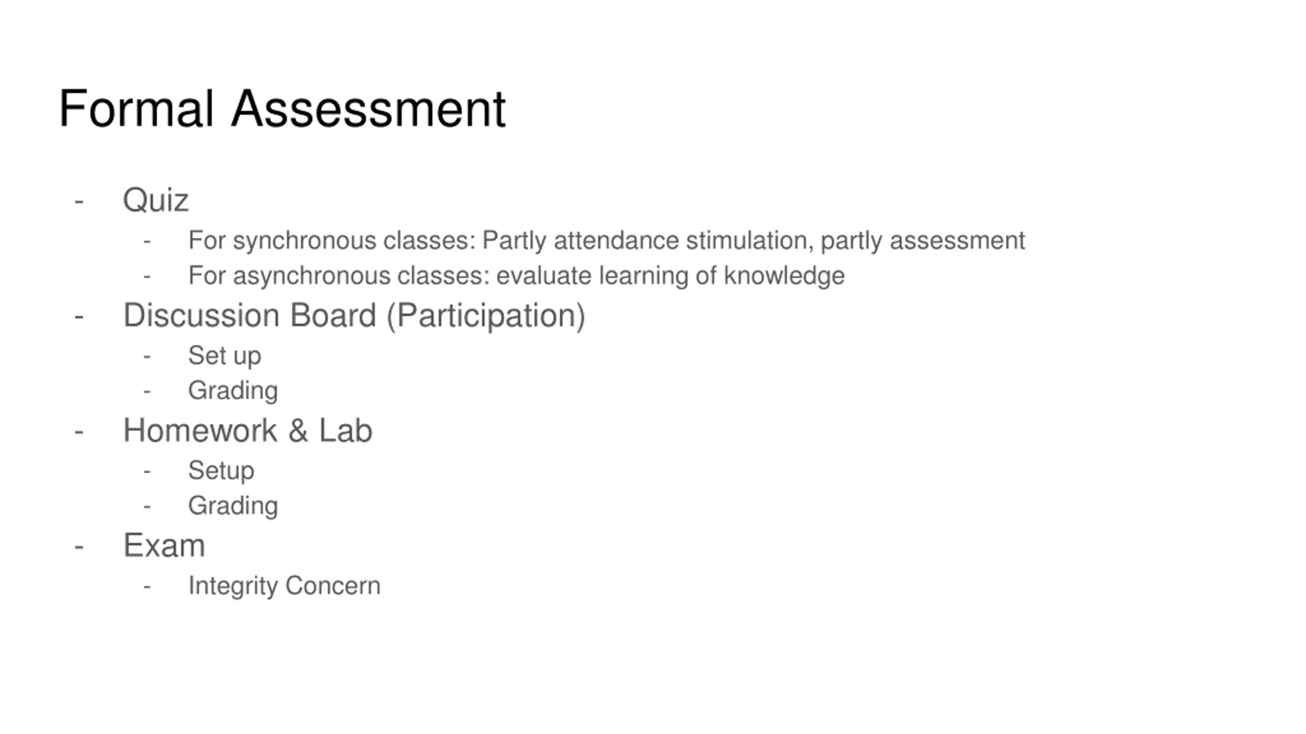Viewport: 1306px width, 734px height.
Task: Click Grading under Discussion Board
Action: click(x=233, y=391)
